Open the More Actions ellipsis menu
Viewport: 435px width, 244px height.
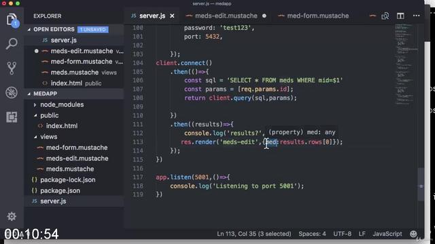(x=416, y=16)
